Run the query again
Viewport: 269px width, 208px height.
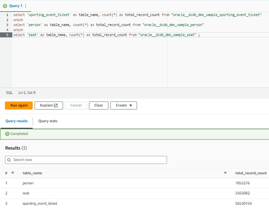pos(19,106)
